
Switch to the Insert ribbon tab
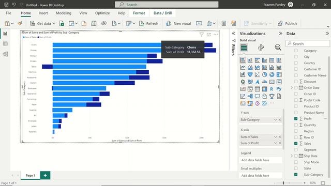[43, 13]
